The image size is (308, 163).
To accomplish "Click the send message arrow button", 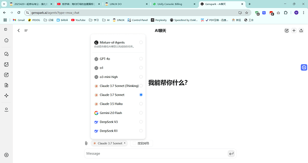I will [x=231, y=154].
